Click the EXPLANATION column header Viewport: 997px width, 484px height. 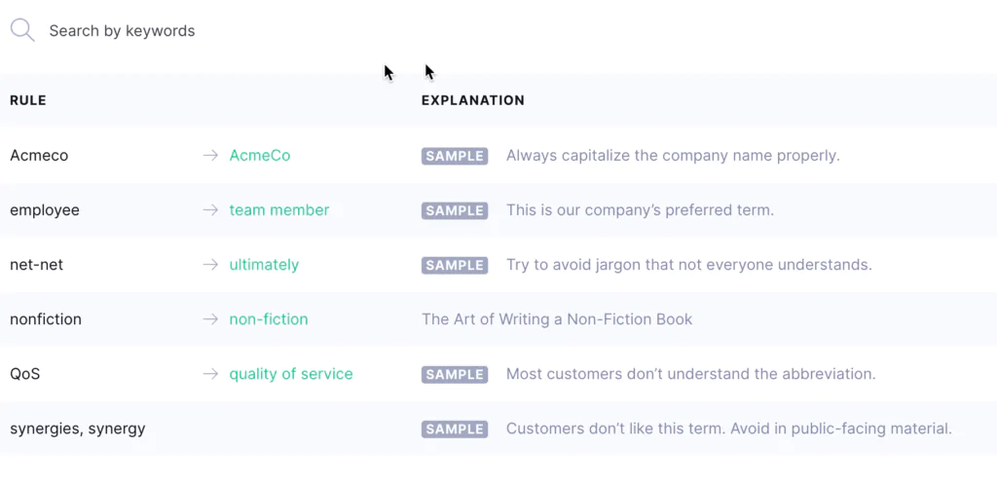473,100
